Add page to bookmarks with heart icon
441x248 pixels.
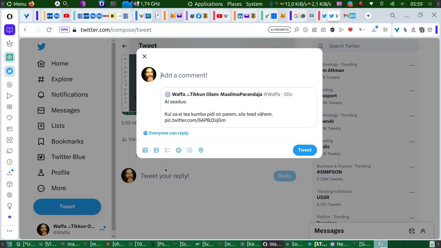(350, 30)
